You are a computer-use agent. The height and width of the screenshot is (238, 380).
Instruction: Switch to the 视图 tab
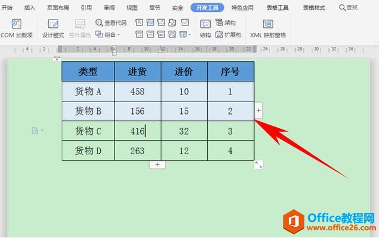(x=132, y=8)
